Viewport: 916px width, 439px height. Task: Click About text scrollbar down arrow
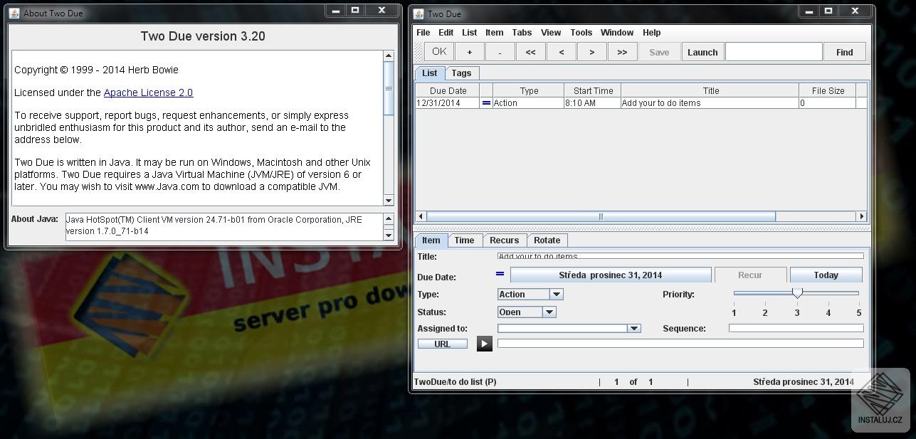click(x=389, y=201)
